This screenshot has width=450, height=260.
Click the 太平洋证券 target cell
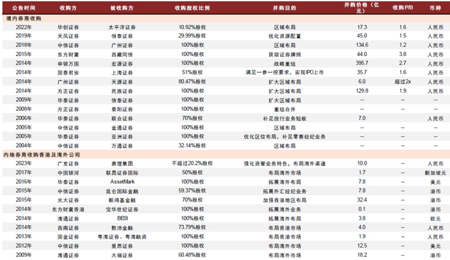click(122, 27)
